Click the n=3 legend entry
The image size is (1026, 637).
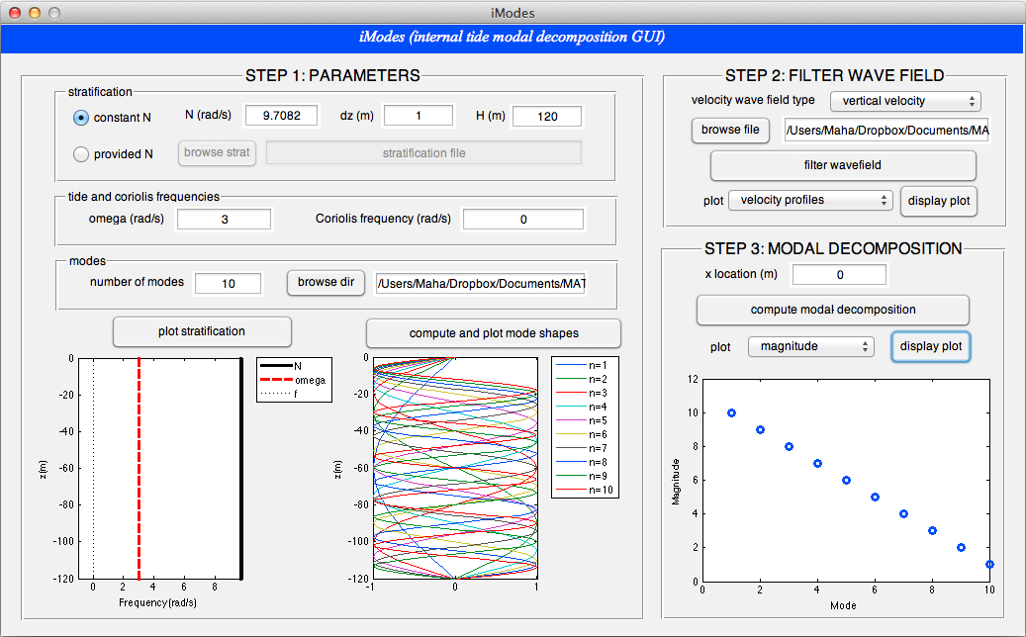[582, 393]
